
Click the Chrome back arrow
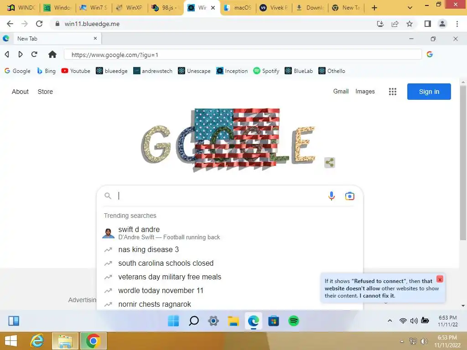(10, 24)
